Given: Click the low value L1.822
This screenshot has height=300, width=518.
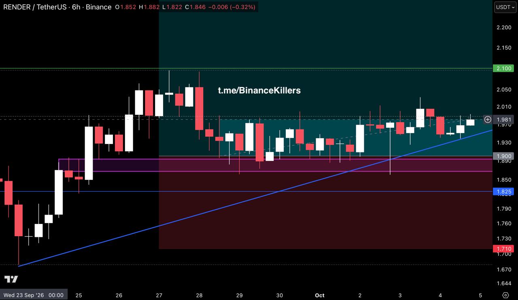Looking at the screenshot, I should pos(172,7).
